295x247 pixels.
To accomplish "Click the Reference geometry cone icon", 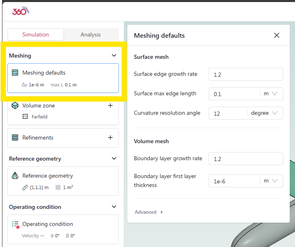I will (x=15, y=176).
